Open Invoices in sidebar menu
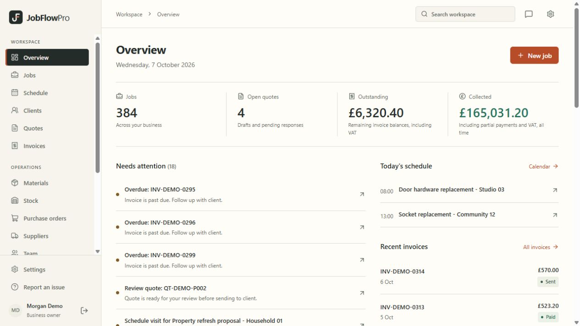The image size is (580, 326). tap(47, 146)
